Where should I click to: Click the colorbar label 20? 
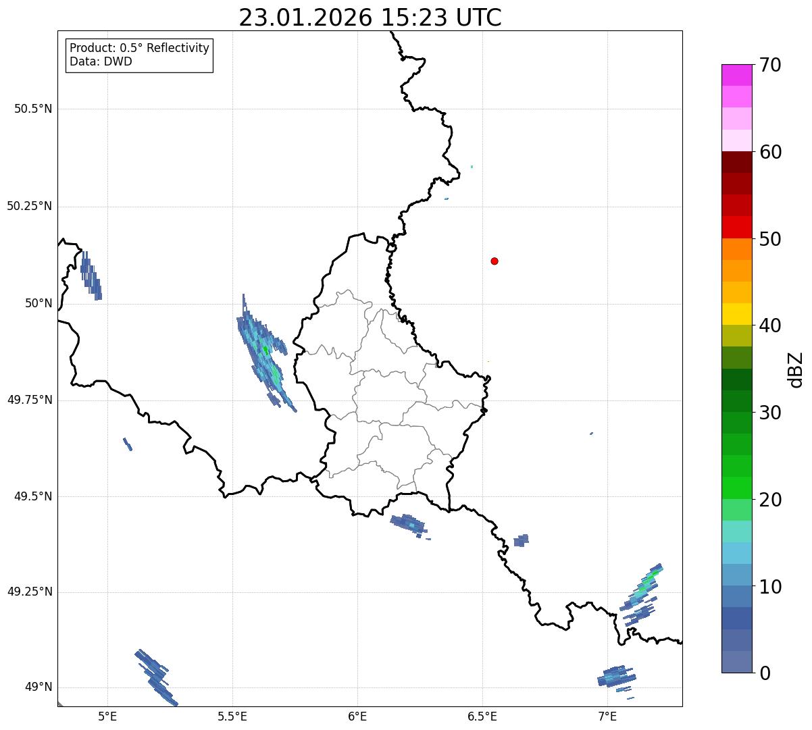(x=770, y=500)
